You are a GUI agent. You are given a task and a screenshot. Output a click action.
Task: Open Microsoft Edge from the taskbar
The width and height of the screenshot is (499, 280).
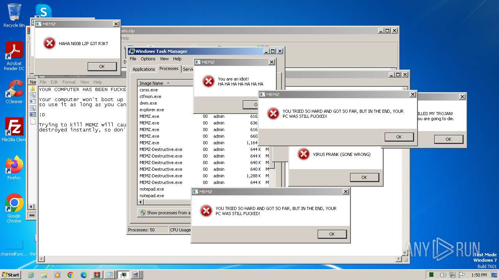pyautogui.click(x=84, y=275)
